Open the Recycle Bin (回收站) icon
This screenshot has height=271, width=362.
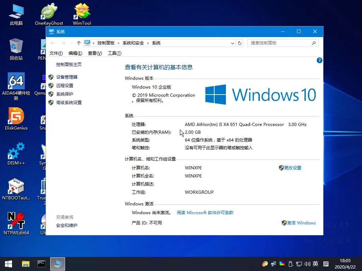16,49
